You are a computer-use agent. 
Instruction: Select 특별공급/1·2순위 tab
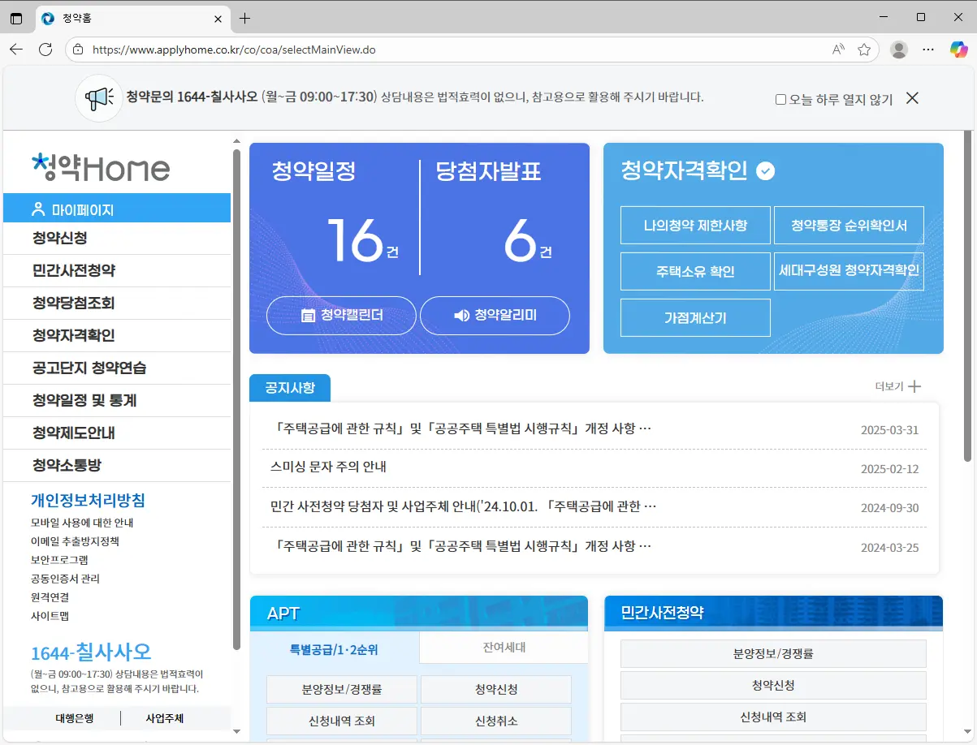[x=334, y=648]
